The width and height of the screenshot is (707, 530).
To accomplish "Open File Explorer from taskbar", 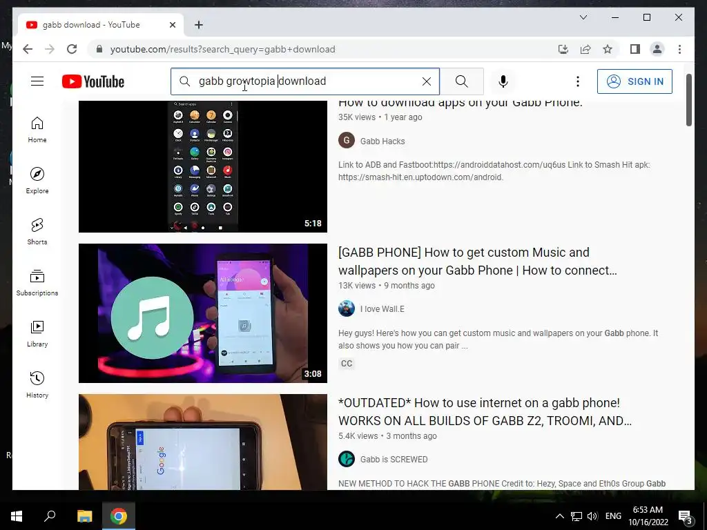I will click(84, 516).
